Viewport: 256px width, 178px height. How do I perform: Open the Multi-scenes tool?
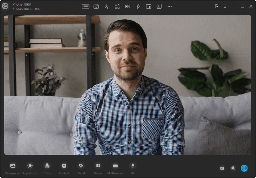click(x=115, y=168)
